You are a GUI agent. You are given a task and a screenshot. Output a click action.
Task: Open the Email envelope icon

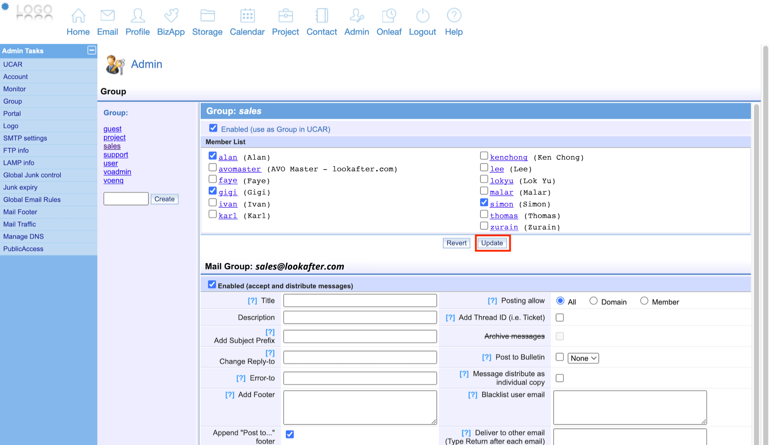click(x=107, y=16)
